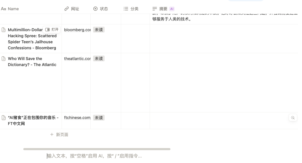Create a new row with 新页面
Image resolution: width=302 pixels, height=163 pixels.
click(x=59, y=134)
